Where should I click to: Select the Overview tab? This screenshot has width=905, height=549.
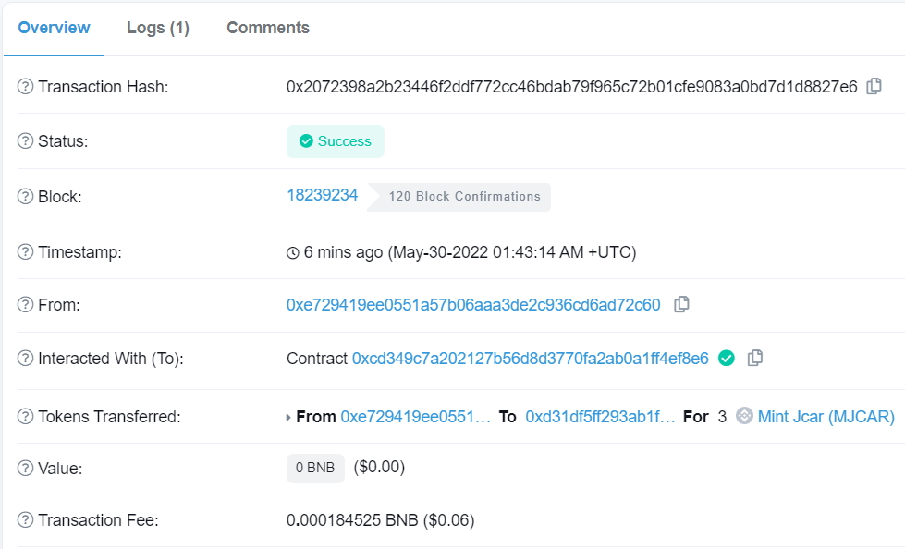(x=54, y=28)
